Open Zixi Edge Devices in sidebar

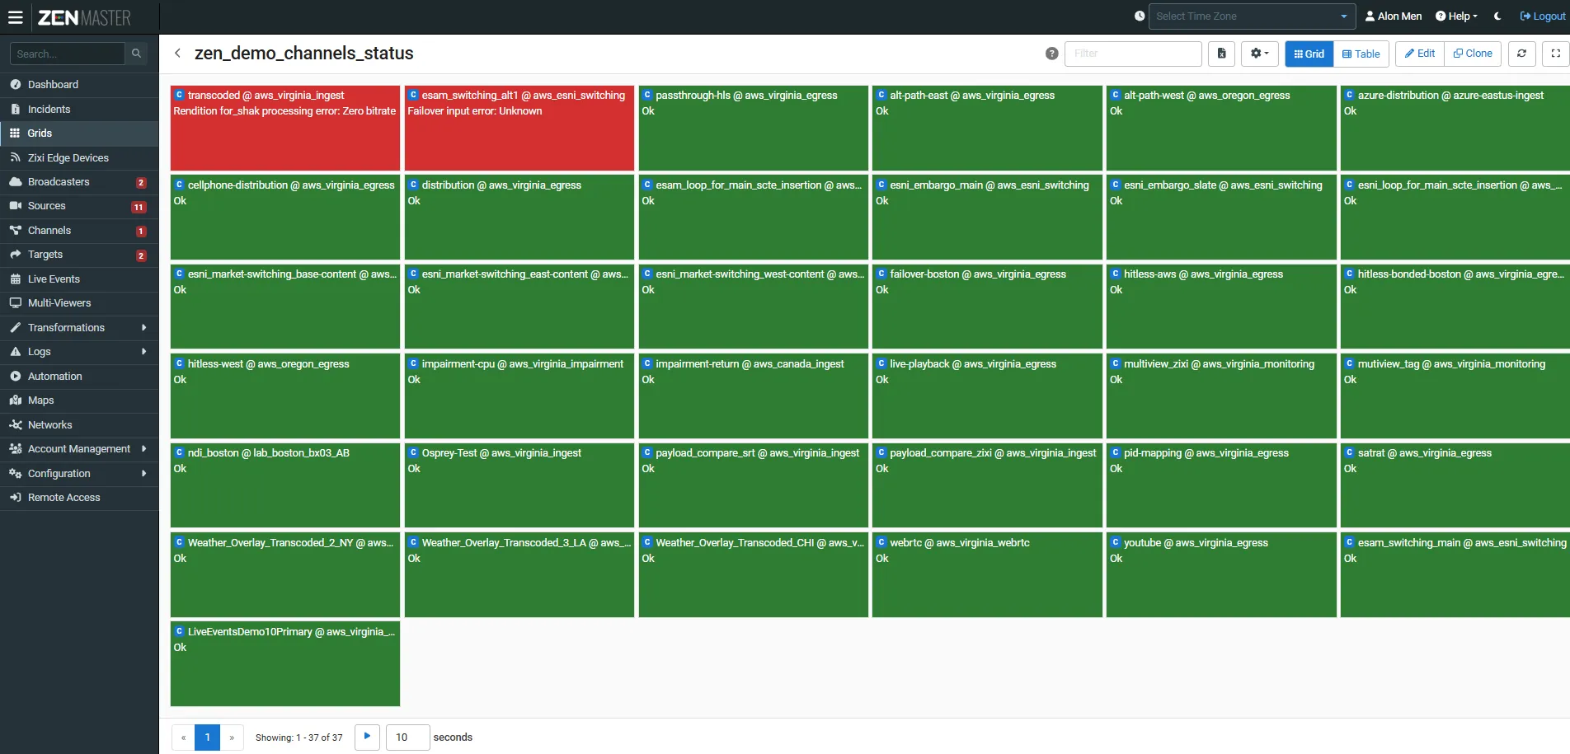(79, 158)
